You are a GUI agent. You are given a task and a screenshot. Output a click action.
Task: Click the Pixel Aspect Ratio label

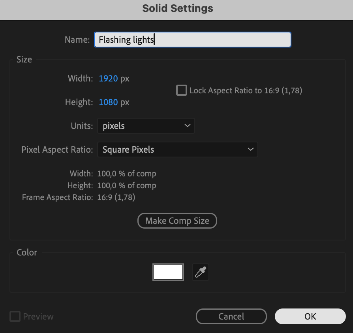click(x=57, y=150)
